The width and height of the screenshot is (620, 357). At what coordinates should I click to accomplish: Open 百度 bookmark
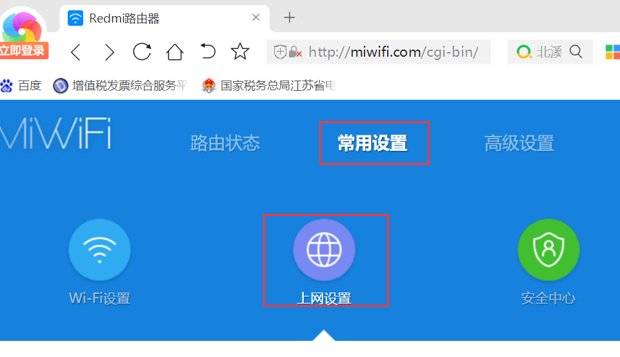point(21,85)
